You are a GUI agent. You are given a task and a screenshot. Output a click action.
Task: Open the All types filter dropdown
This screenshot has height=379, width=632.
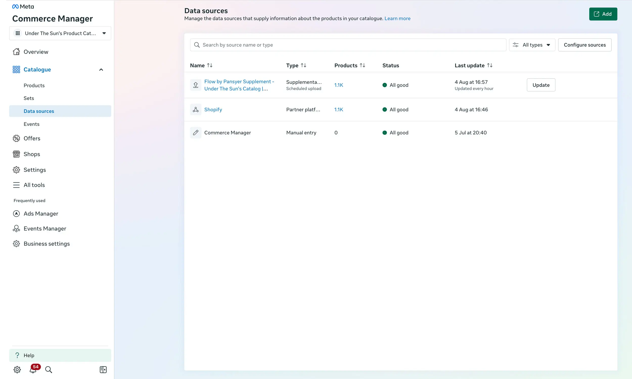(532, 45)
